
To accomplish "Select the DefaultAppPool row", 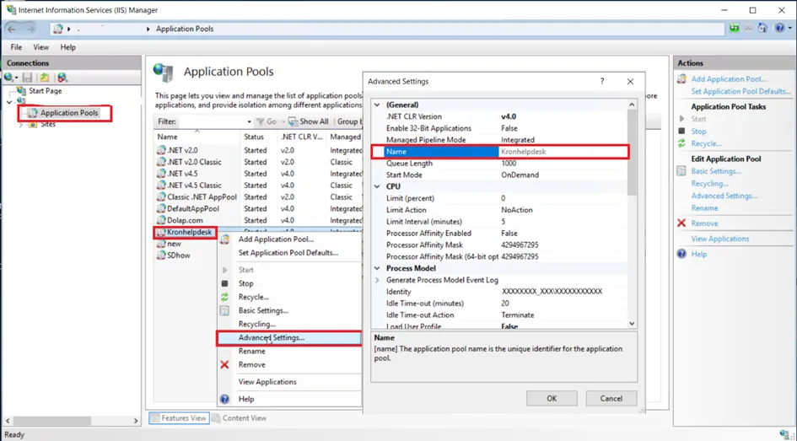I will [192, 209].
